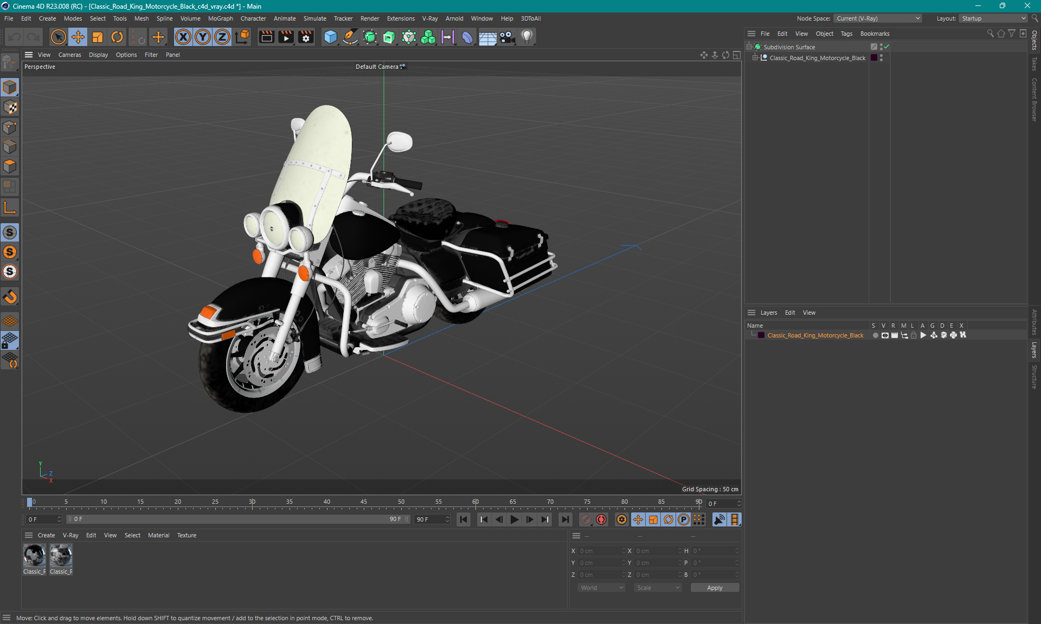Select the Live Selection tool
The image size is (1041, 624).
coord(58,37)
